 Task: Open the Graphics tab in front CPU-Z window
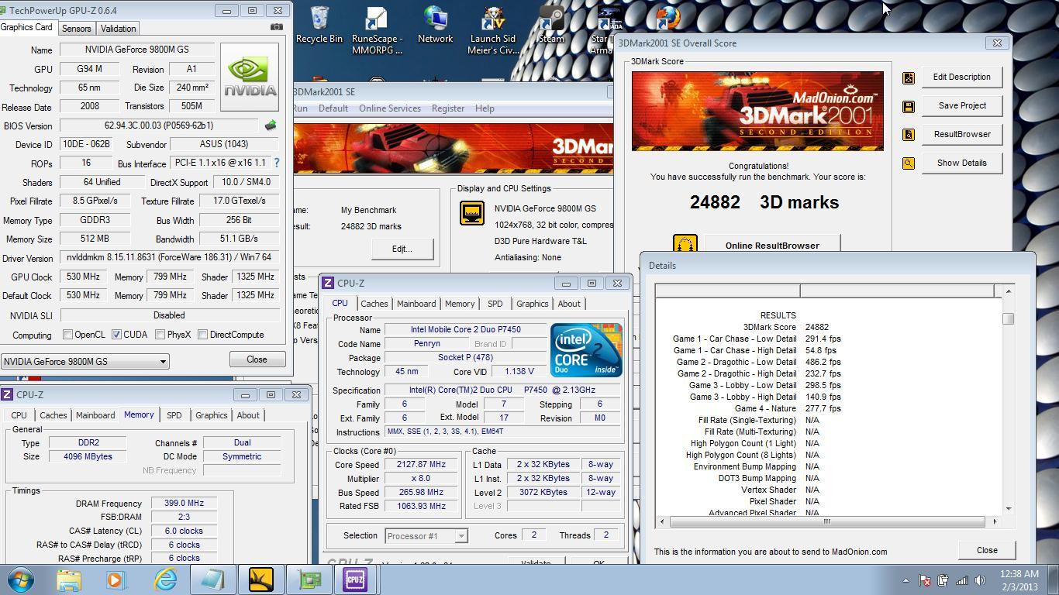coord(532,304)
